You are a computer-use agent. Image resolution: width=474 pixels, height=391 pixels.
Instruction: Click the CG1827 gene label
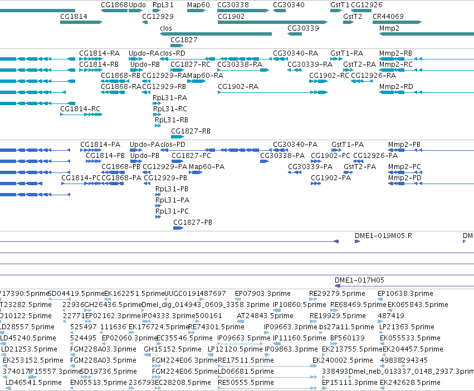coord(184,40)
